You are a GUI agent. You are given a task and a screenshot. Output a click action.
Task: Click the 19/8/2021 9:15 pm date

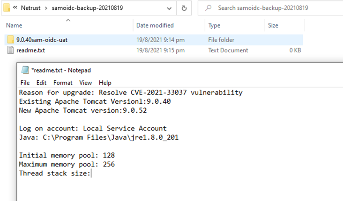[160, 50]
